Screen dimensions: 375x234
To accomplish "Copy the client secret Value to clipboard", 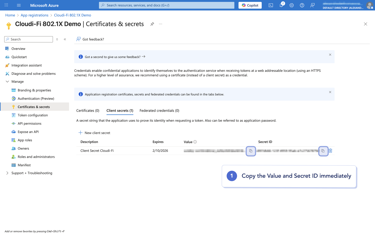I will tap(251, 151).
